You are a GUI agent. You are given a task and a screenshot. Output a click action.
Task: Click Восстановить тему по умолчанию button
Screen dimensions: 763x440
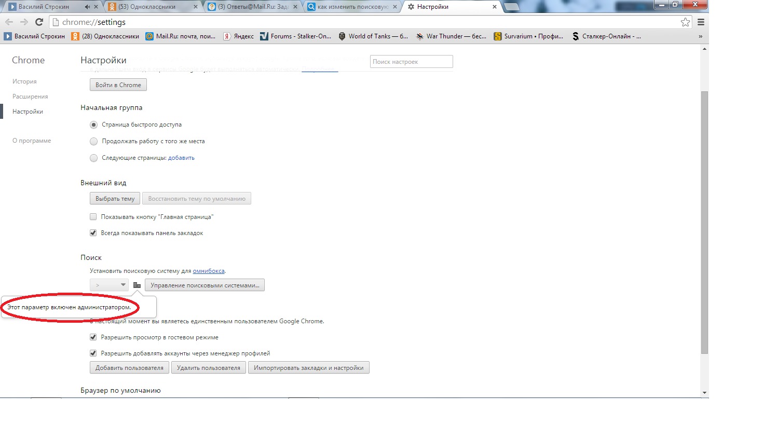(197, 199)
